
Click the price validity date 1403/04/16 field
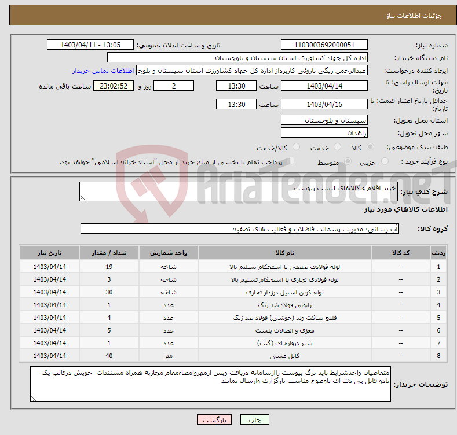324,104
